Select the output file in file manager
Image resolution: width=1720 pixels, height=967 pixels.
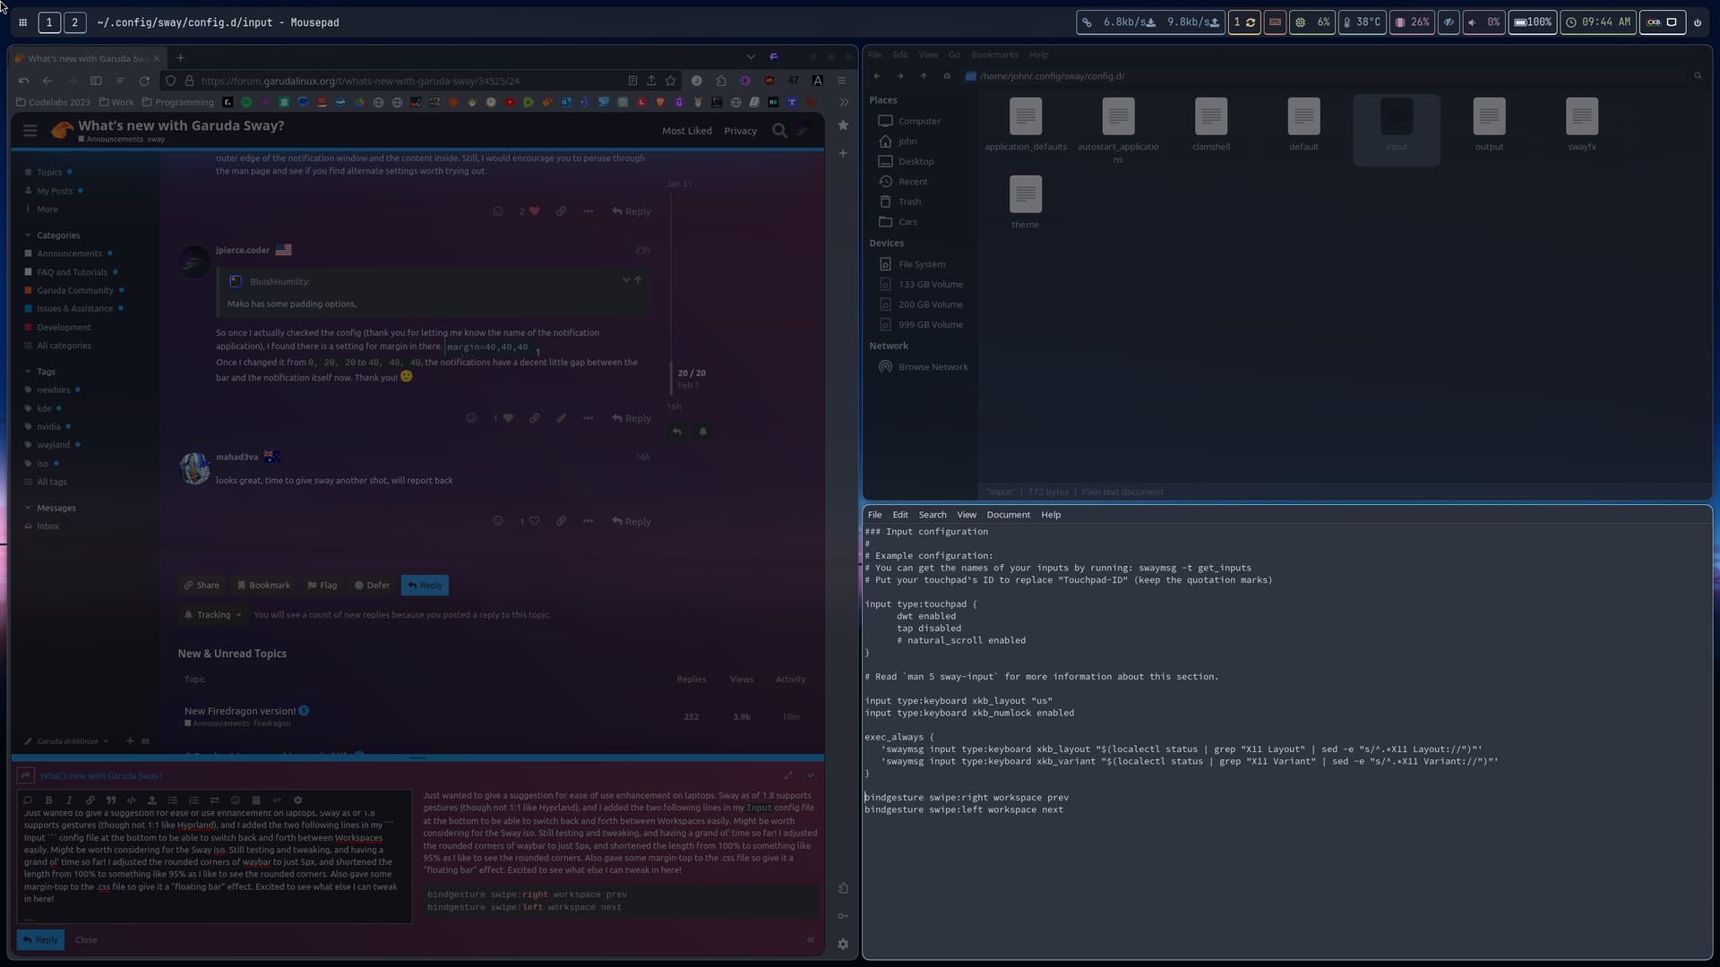coord(1489,125)
